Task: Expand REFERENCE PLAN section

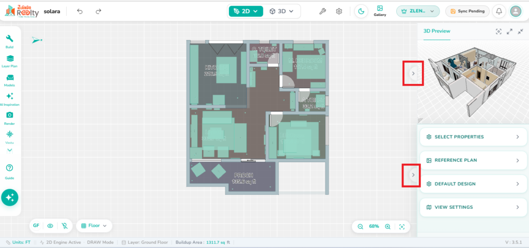Action: (x=473, y=160)
